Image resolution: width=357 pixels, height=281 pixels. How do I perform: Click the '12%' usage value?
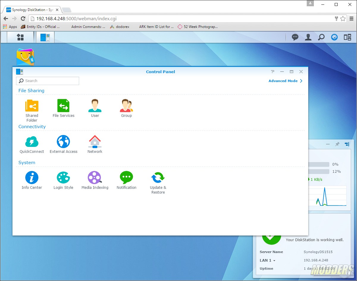click(x=336, y=172)
